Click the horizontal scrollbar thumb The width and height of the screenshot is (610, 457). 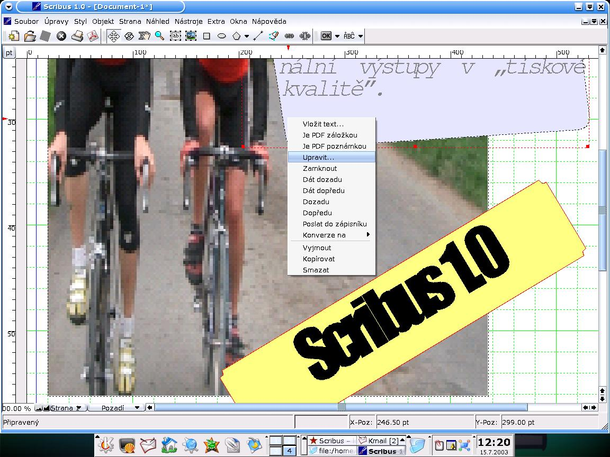(x=341, y=407)
